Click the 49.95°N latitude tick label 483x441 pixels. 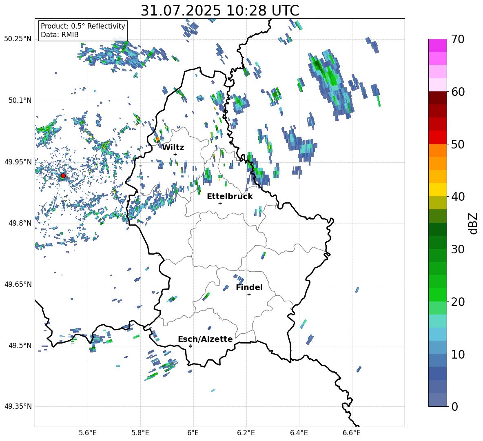(18, 162)
